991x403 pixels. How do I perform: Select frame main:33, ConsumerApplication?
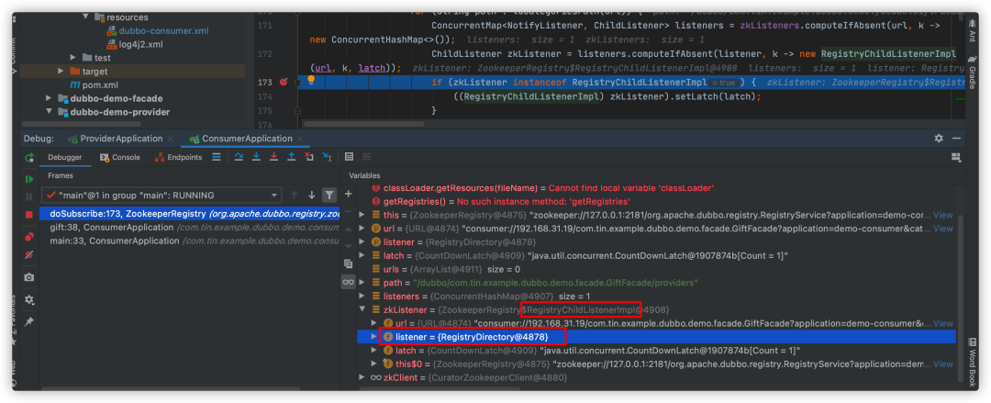190,241
